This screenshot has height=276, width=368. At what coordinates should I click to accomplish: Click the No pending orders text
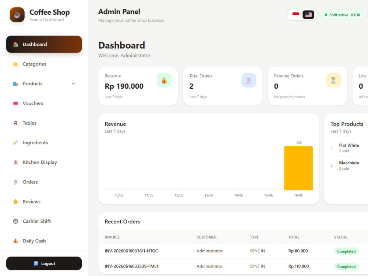click(289, 97)
